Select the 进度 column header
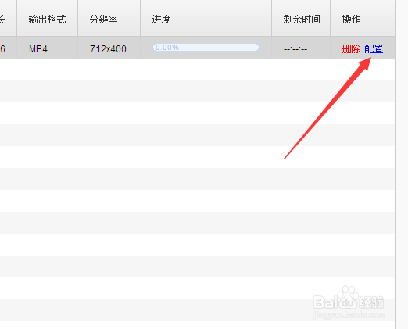The width and height of the screenshot is (408, 329). point(206,18)
